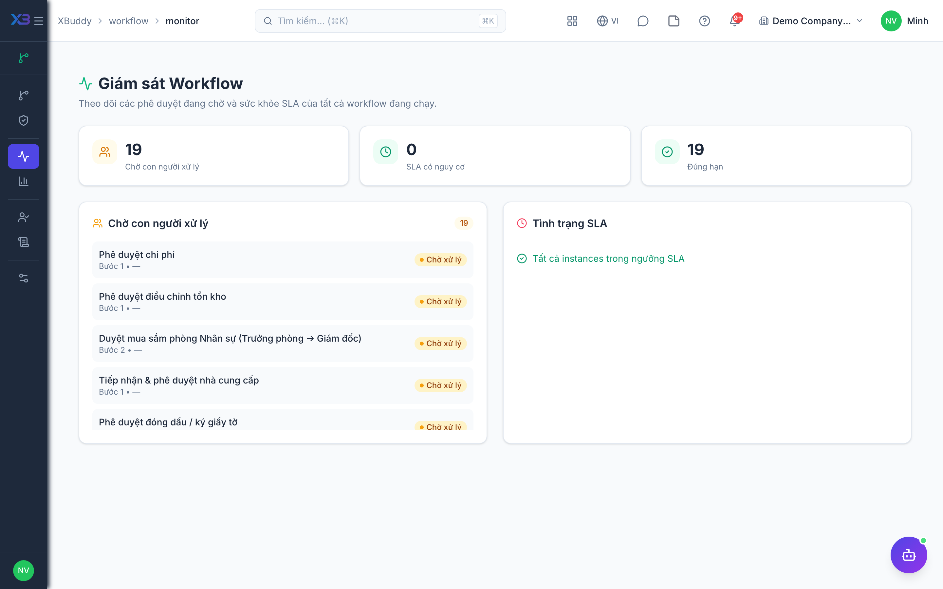The width and height of the screenshot is (943, 589).
Task: Click the Giám sát Workflow page title
Action: tap(170, 83)
